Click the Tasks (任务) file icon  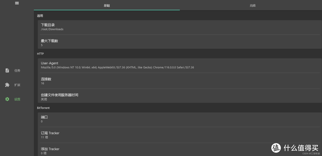(x=7, y=70)
